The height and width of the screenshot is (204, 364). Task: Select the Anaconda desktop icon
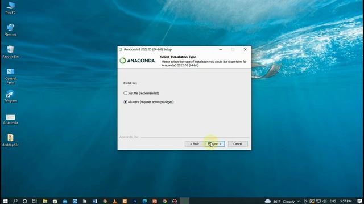point(10,118)
